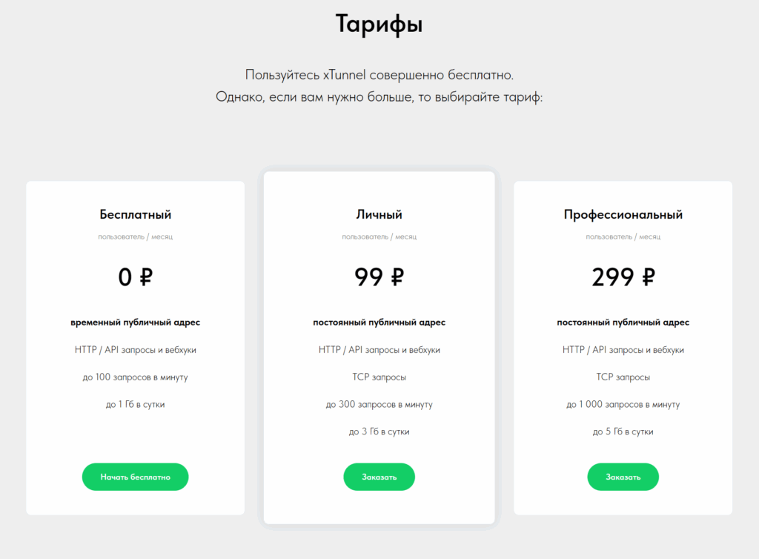
Task: Select the "Профессиональный" plan heading
Action: (623, 215)
